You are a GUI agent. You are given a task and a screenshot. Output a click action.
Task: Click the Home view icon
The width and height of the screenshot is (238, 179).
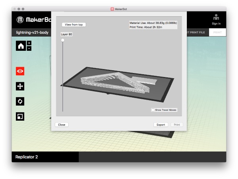21,46
